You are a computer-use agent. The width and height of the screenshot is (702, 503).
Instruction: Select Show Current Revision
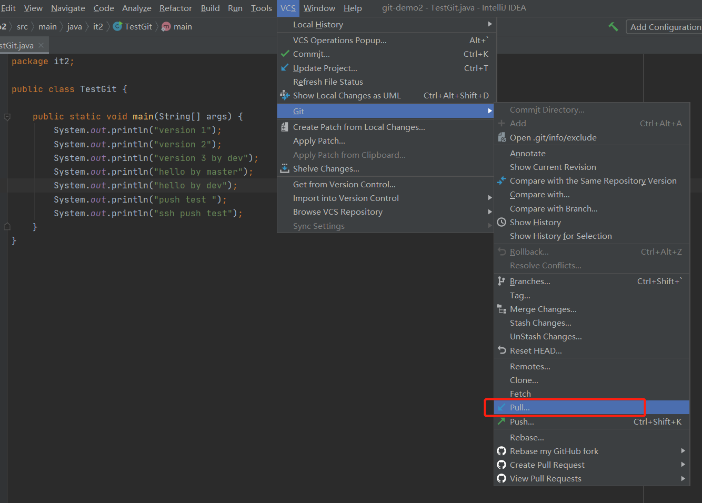(x=592, y=167)
